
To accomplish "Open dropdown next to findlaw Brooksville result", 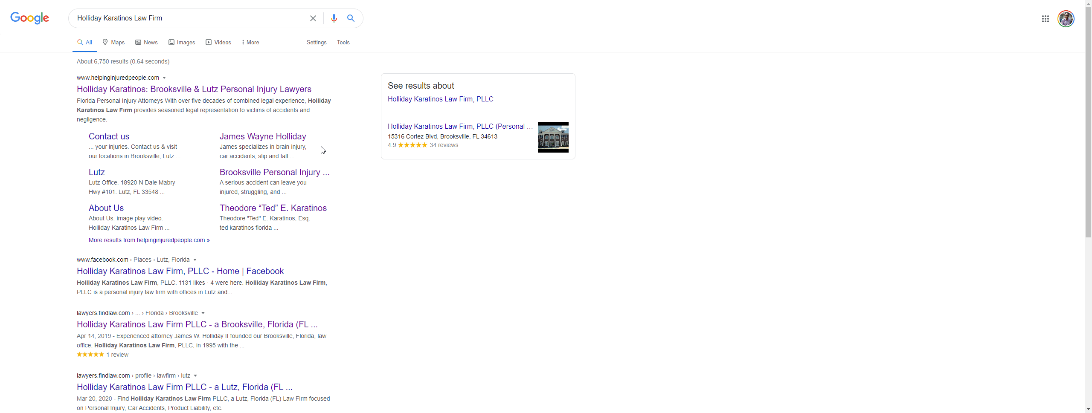I will [203, 313].
